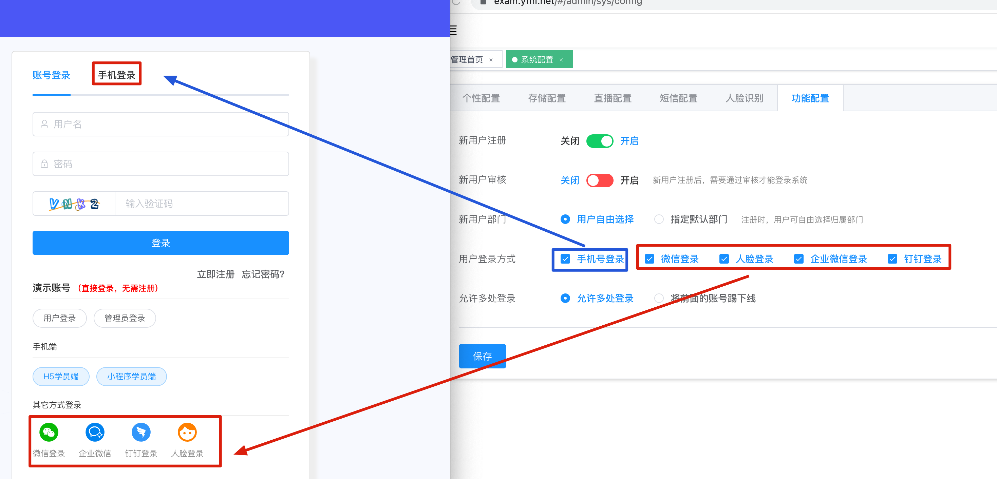Close the 系统配置 tab
Image resolution: width=997 pixels, height=479 pixels.
pos(561,60)
